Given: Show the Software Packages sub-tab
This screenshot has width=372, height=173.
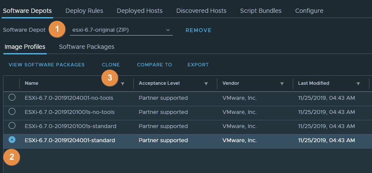Looking at the screenshot, I should pos(87,47).
